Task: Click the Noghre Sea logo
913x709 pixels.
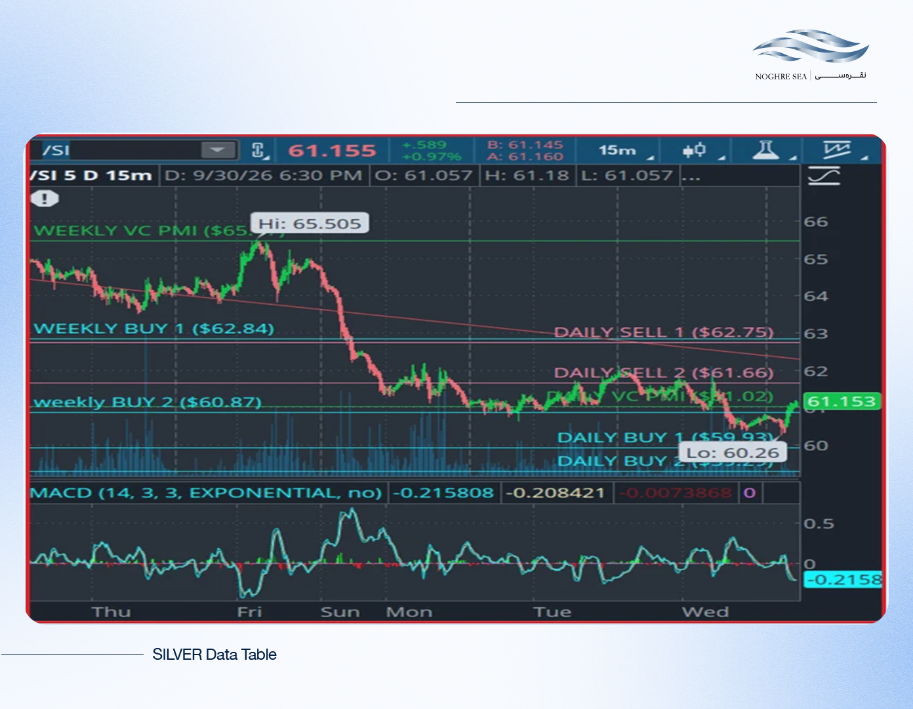Action: 811,54
